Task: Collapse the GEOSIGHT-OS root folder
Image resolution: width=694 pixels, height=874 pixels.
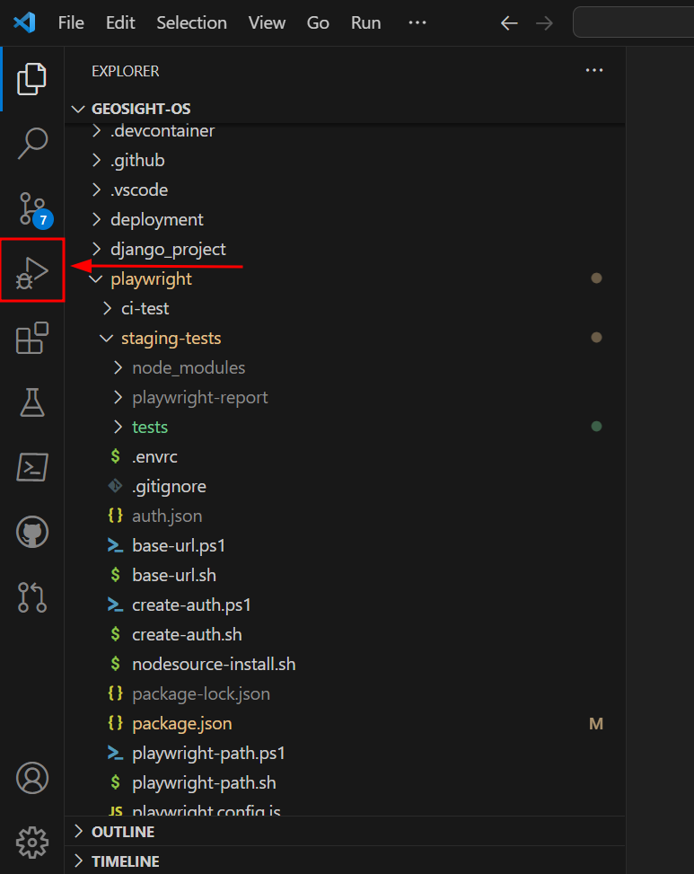Action: pyautogui.click(x=345, y=109)
